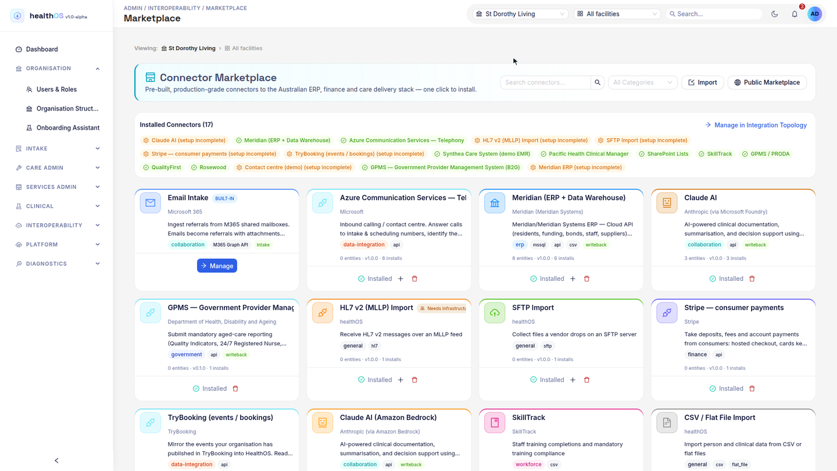Go to Users & Roles
Image resolution: width=837 pixels, height=471 pixels.
(56, 90)
